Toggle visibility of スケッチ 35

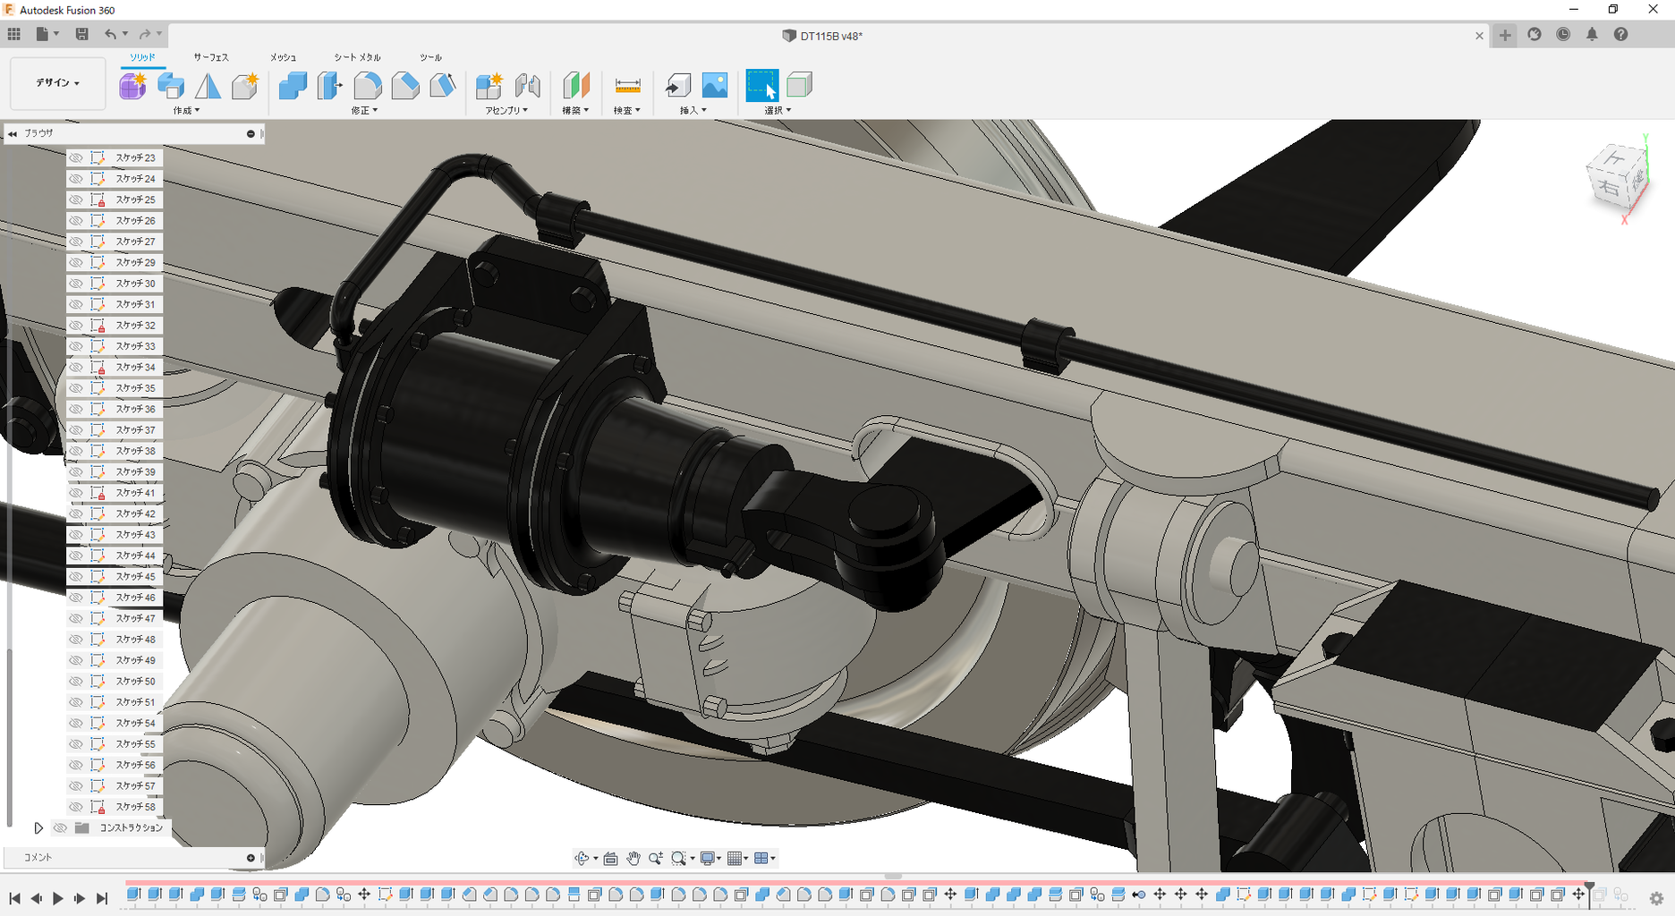76,388
